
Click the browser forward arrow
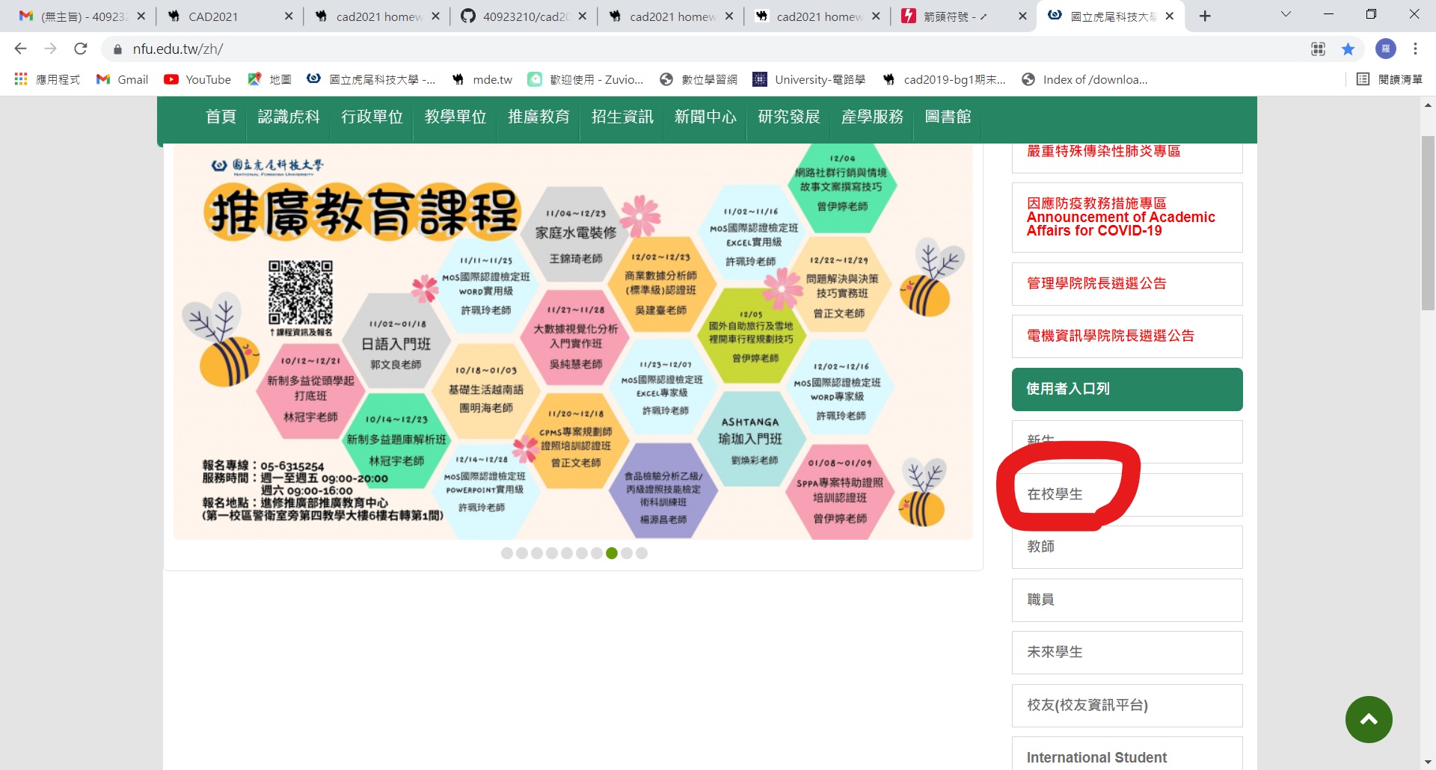(x=50, y=49)
